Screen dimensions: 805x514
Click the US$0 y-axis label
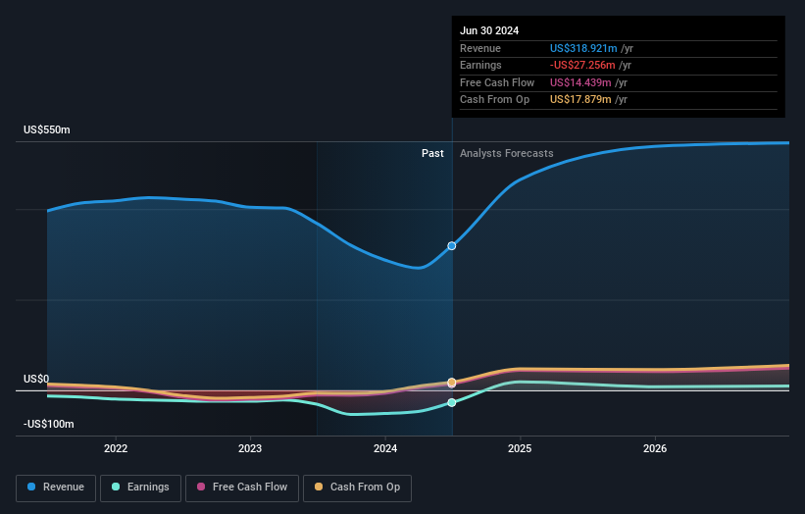tap(36, 379)
